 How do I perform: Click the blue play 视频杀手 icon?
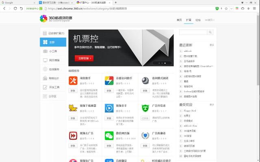(109, 108)
